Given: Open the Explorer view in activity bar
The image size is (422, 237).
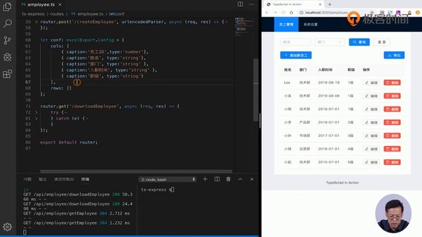Looking at the screenshot, I should (x=7, y=7).
